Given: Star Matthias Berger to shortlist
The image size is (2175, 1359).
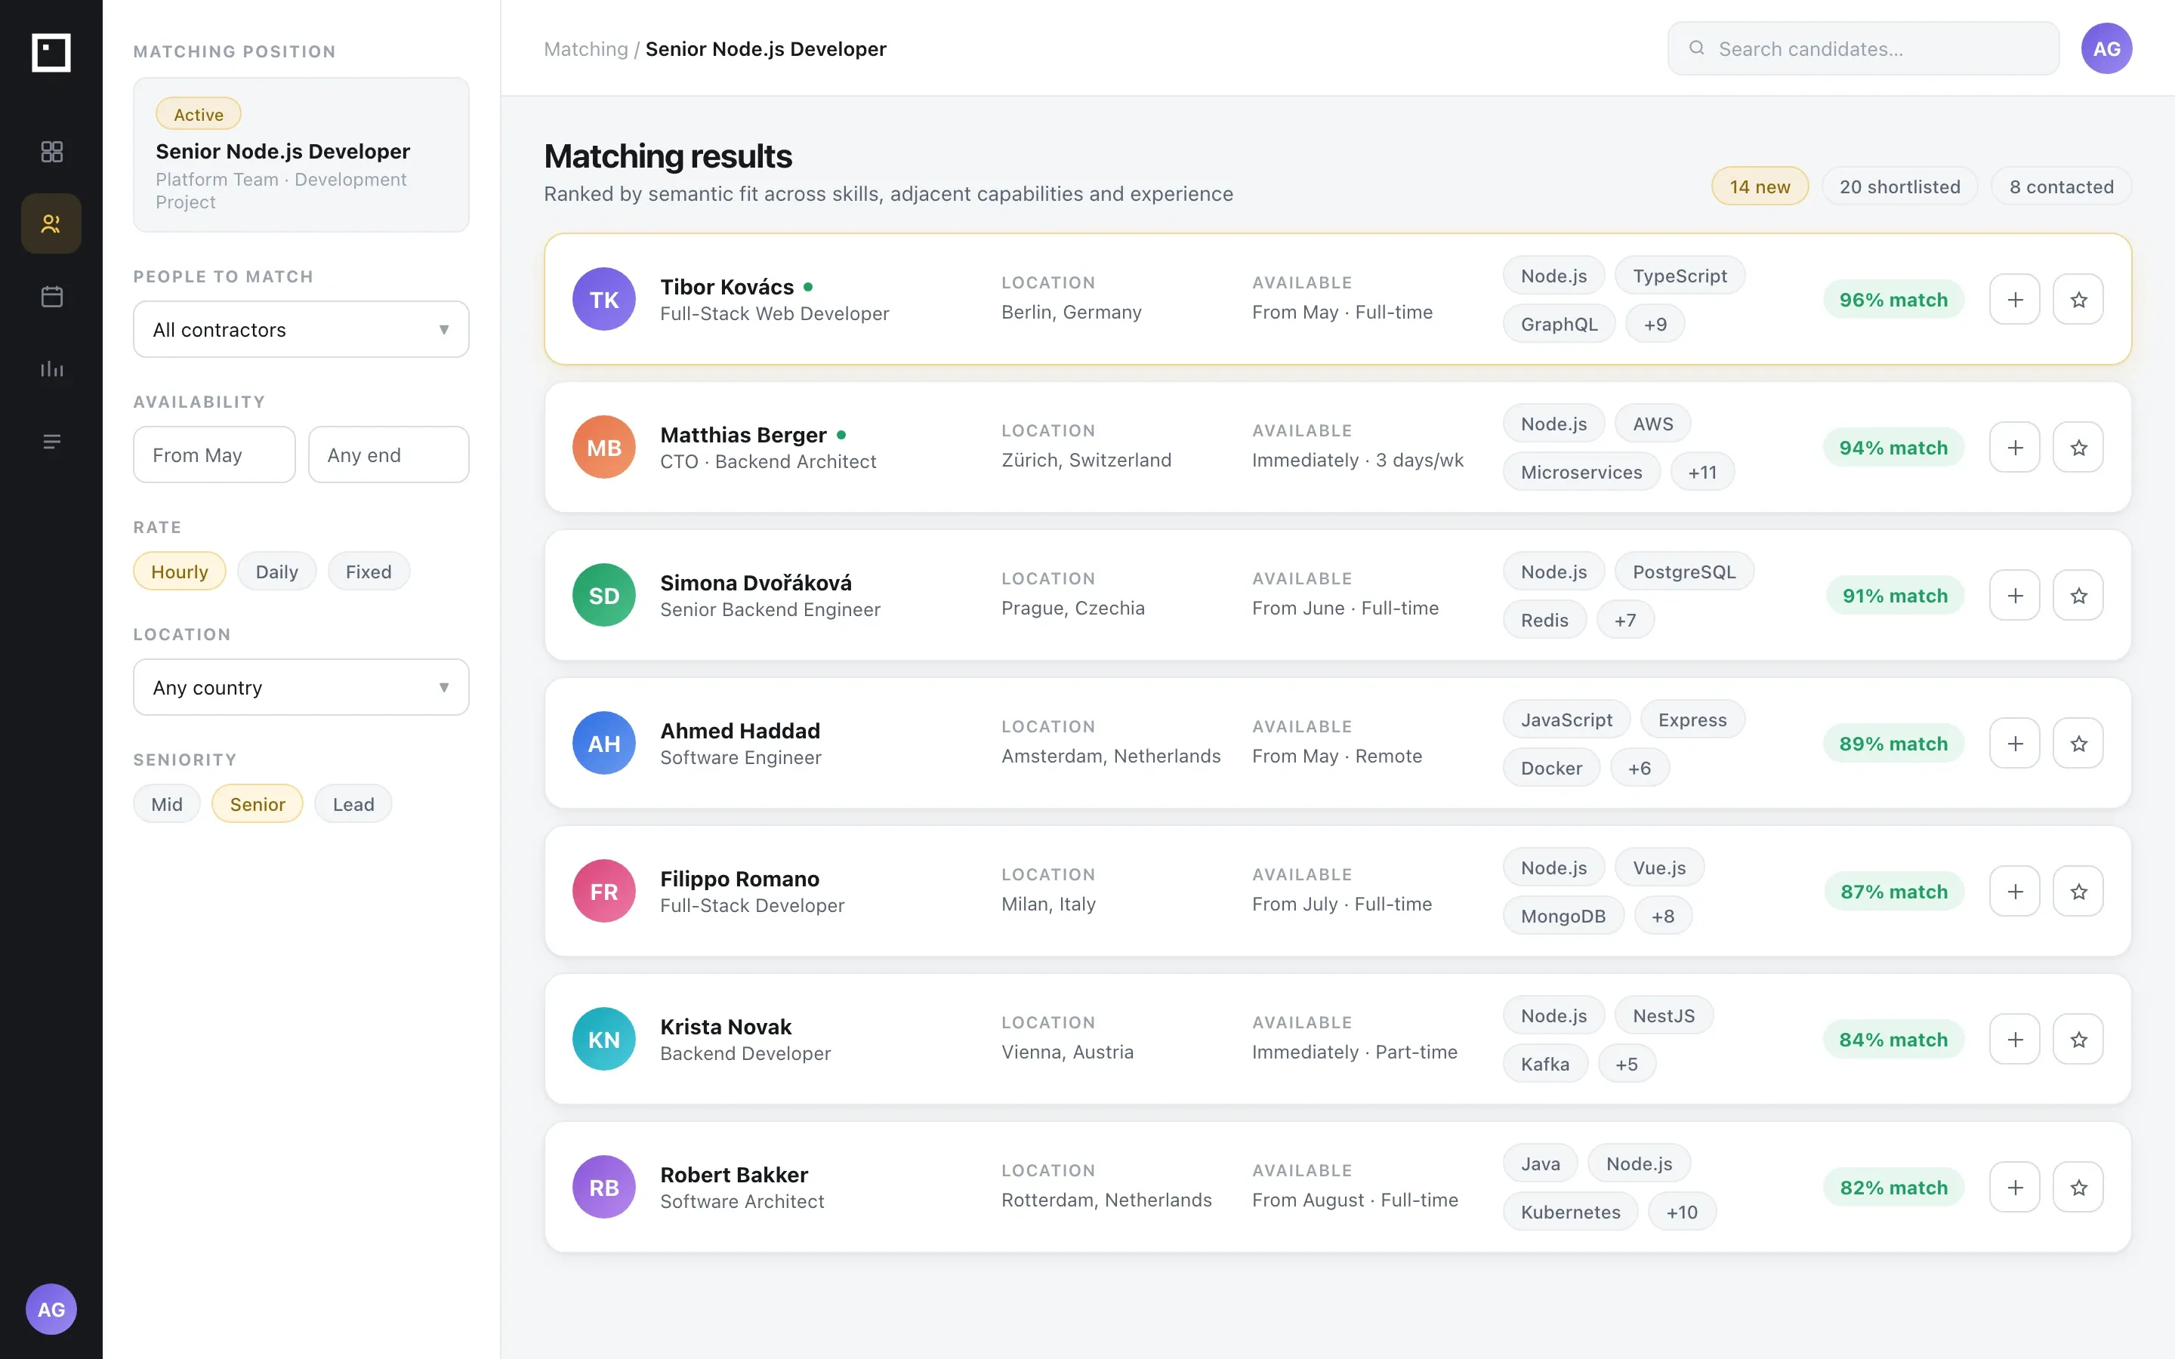Looking at the screenshot, I should point(2078,448).
